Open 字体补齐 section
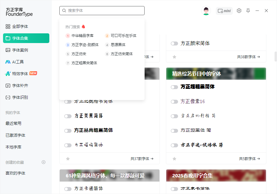Viewport: 277px width, 194px height. point(26,86)
